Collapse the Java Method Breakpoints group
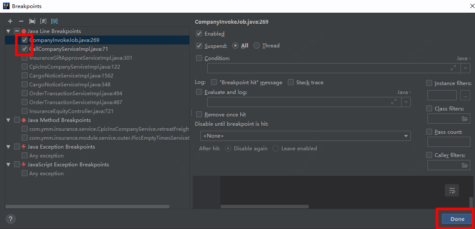 pos(8,120)
